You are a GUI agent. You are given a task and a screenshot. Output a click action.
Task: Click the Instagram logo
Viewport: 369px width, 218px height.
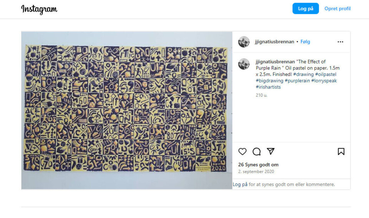click(39, 9)
